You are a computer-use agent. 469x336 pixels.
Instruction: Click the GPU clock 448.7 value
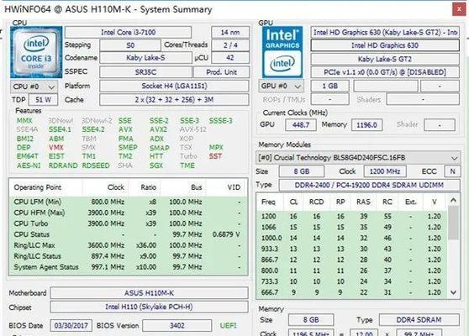tap(301, 124)
